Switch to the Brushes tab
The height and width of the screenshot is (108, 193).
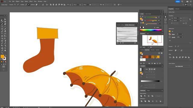click(x=153, y=50)
